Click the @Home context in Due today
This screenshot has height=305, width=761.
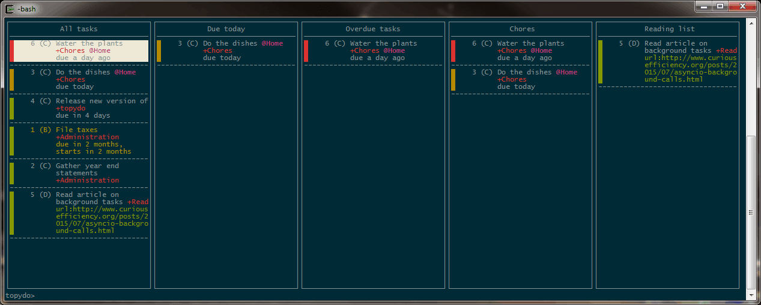(271, 43)
